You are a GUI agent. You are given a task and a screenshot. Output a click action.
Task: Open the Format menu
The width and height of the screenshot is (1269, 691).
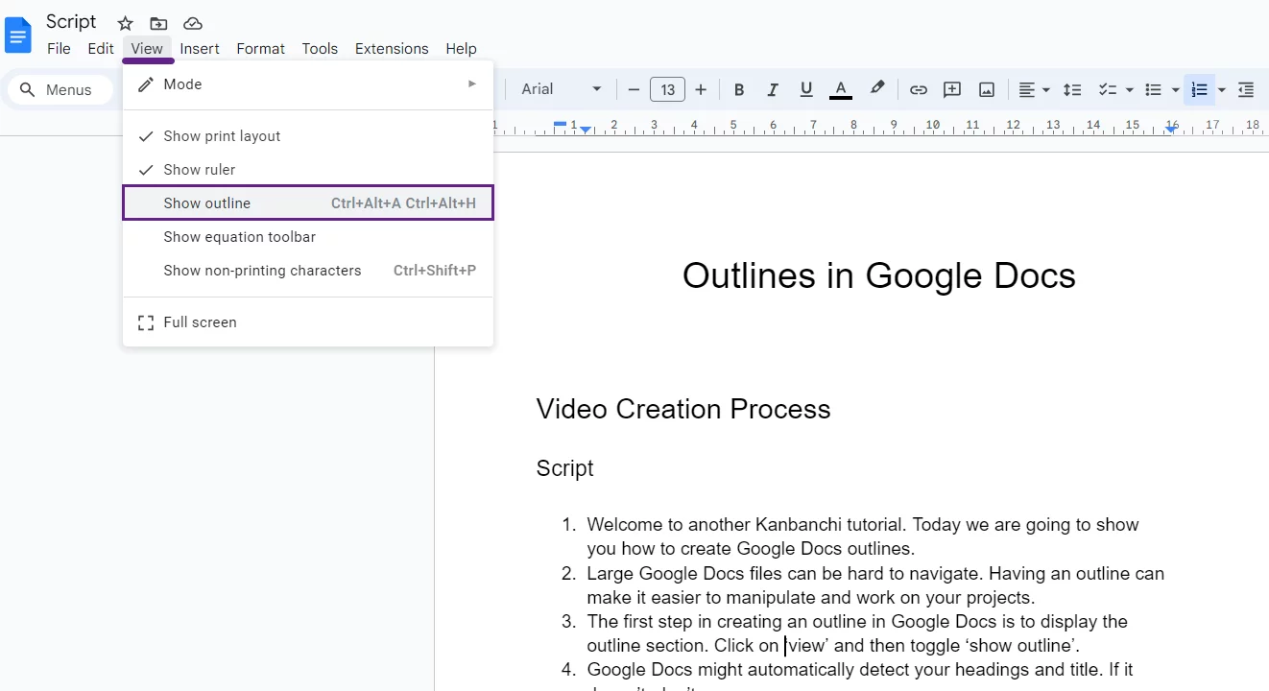click(261, 48)
